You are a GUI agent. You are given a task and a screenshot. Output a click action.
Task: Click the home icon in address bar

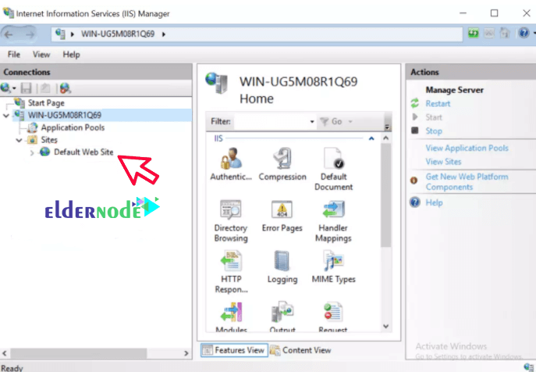(x=505, y=34)
